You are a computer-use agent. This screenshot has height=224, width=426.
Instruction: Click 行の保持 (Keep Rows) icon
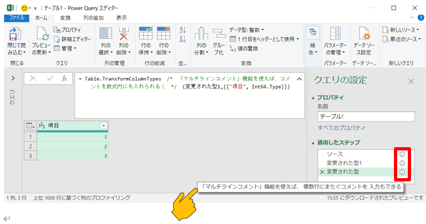pos(146,33)
